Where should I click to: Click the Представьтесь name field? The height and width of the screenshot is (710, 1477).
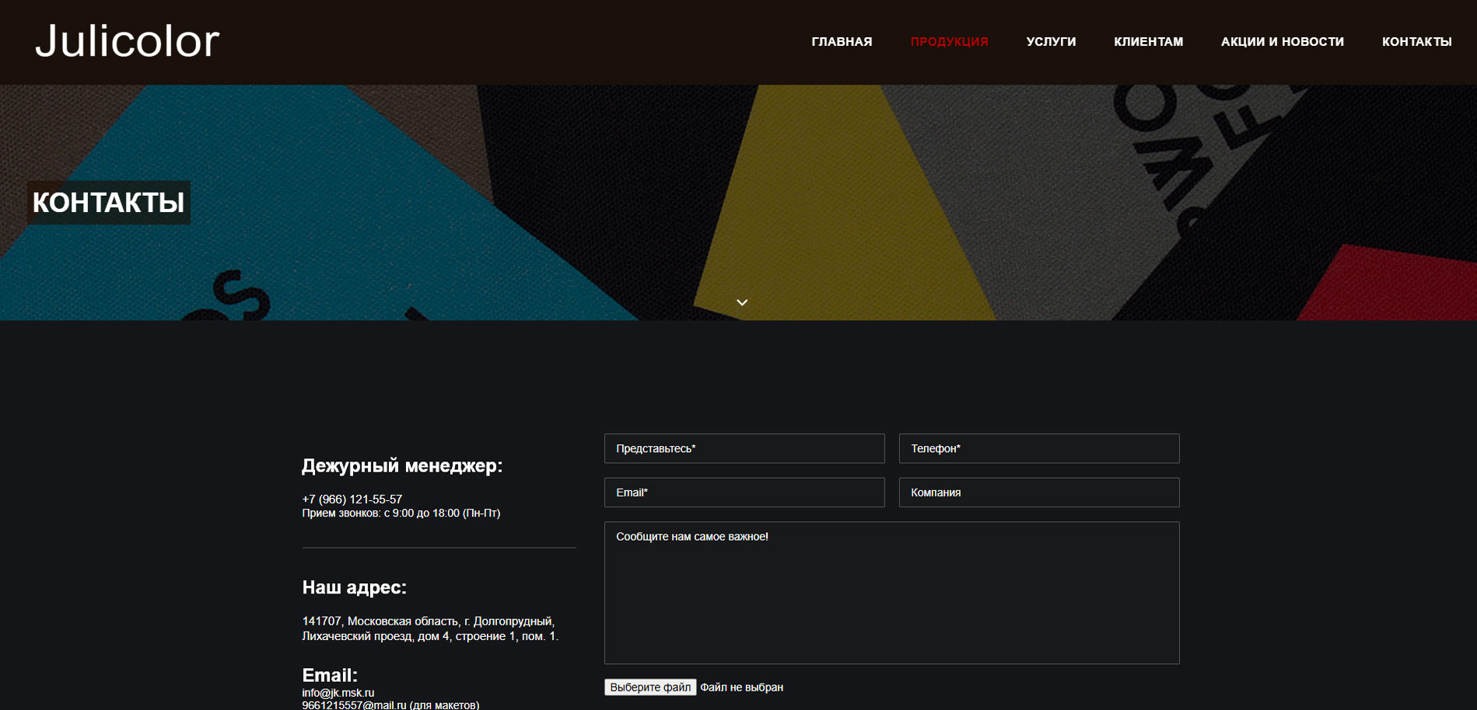point(744,448)
